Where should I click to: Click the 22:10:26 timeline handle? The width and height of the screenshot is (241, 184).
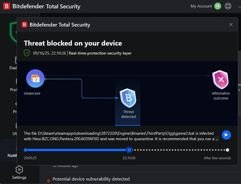[129, 150]
